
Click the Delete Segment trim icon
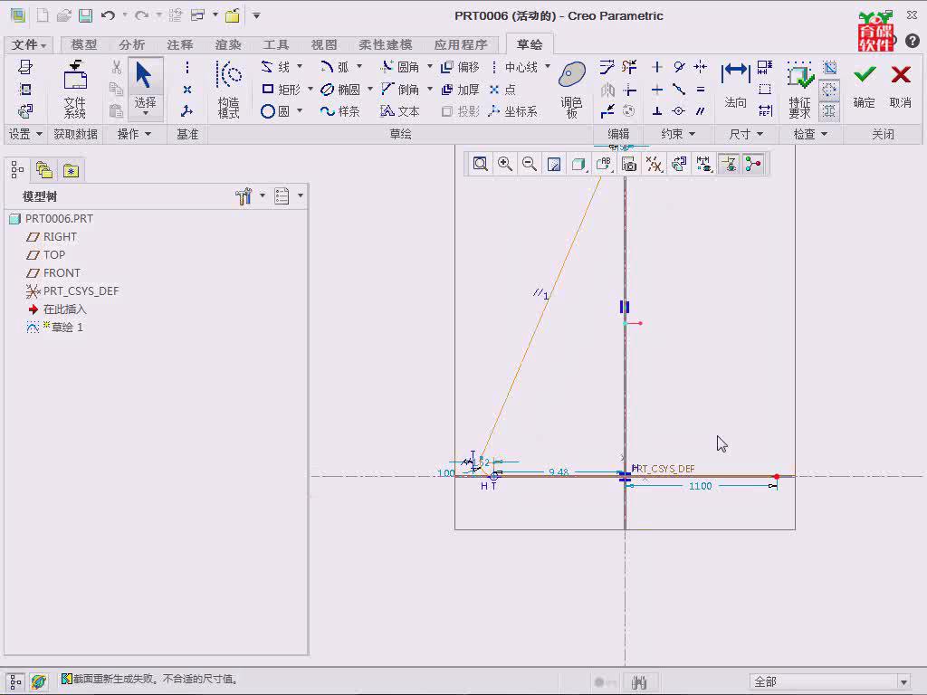click(629, 67)
